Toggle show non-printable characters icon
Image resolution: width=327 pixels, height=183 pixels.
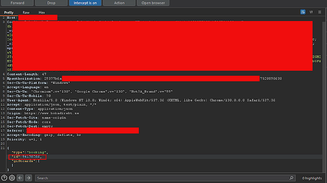[311, 12]
